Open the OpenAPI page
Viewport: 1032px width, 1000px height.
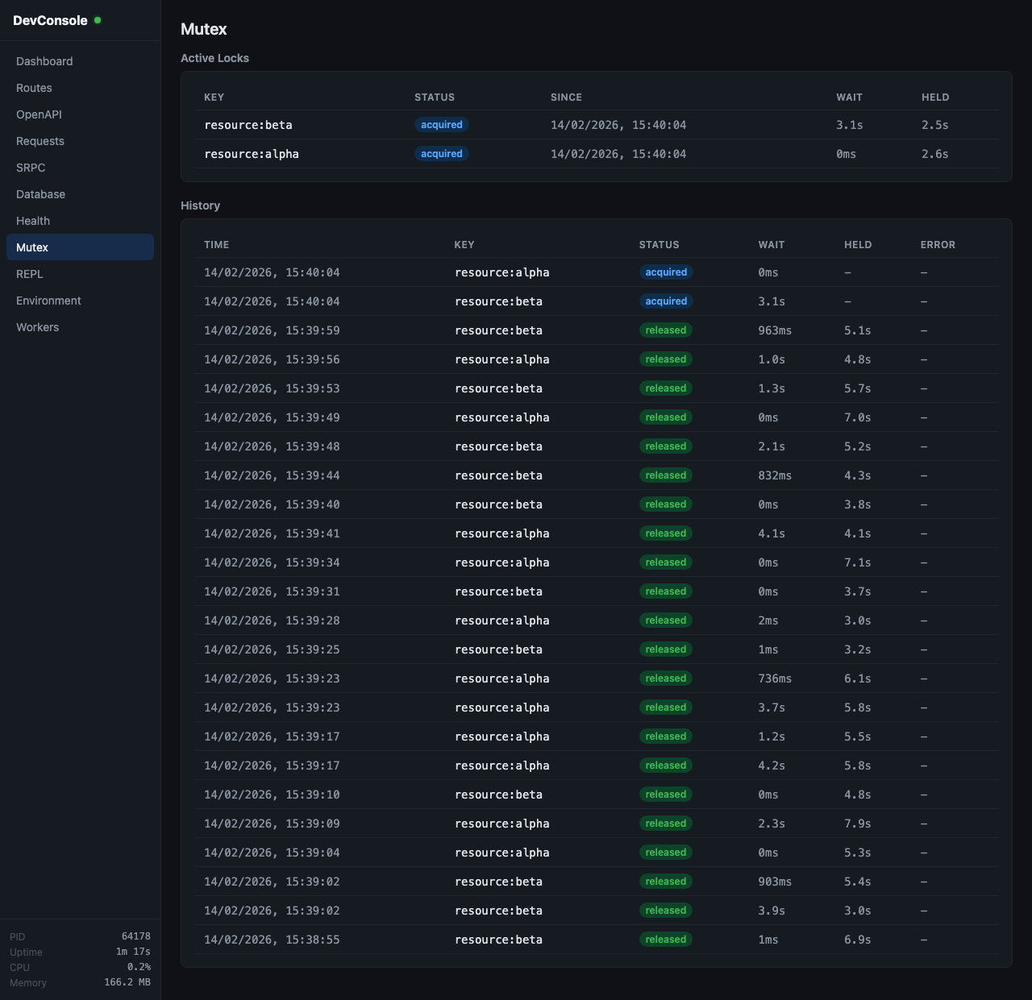coord(39,114)
